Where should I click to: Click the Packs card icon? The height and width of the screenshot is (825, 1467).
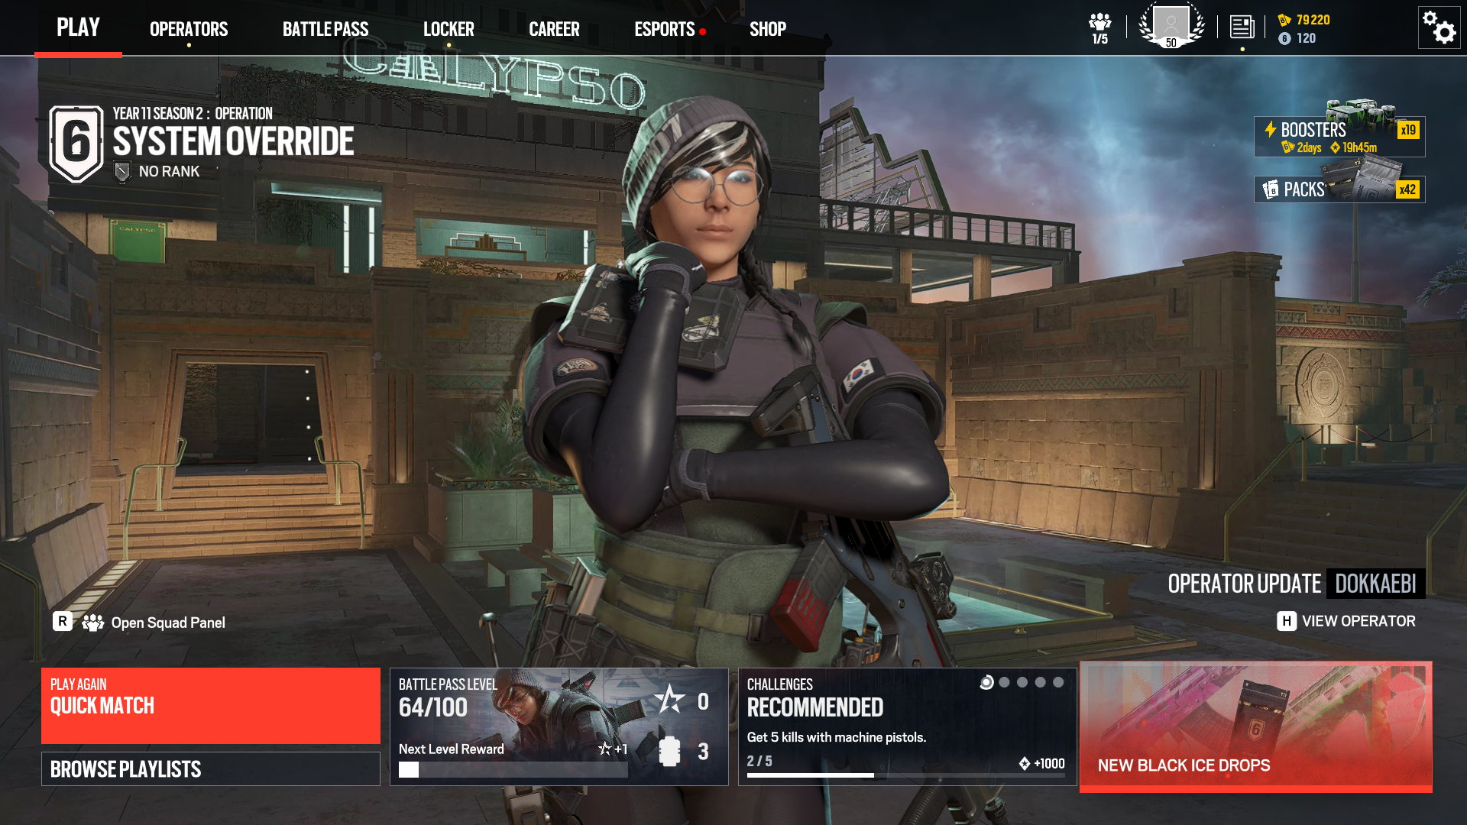[x=1271, y=189]
